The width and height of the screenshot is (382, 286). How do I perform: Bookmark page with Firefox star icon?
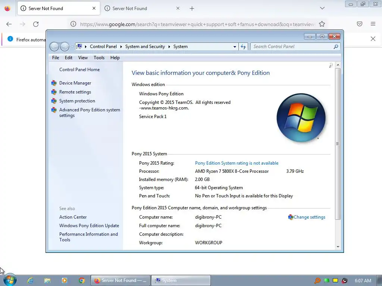pos(322,24)
